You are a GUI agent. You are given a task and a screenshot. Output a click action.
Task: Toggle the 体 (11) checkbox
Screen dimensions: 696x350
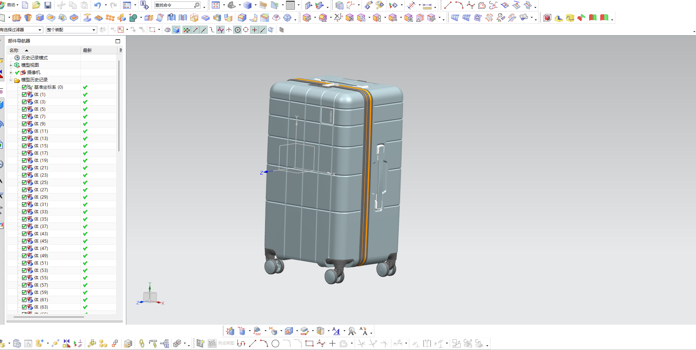24,131
